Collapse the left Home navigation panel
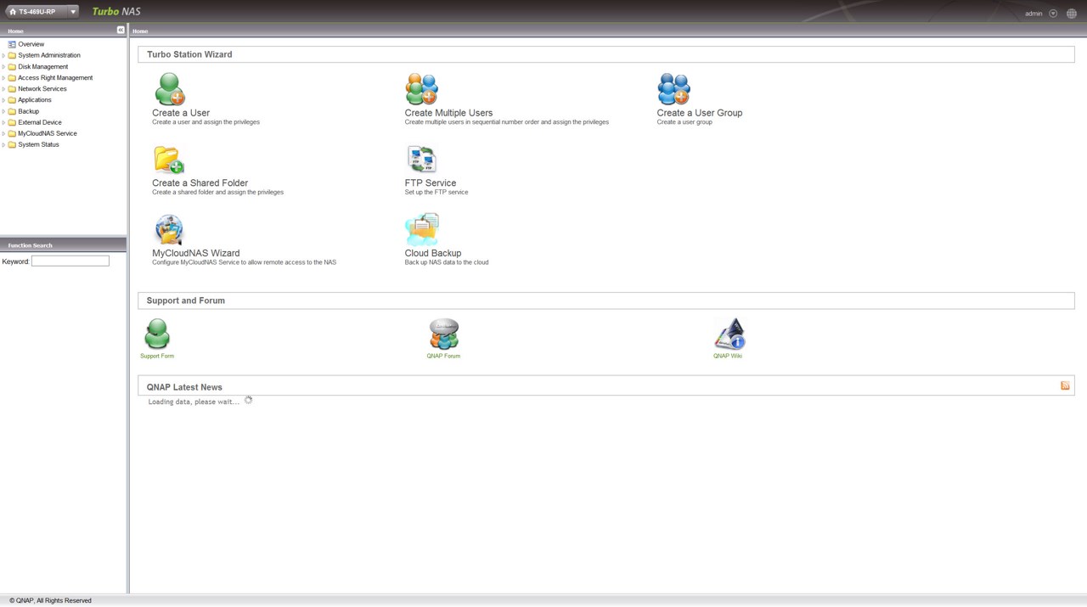 [121, 30]
